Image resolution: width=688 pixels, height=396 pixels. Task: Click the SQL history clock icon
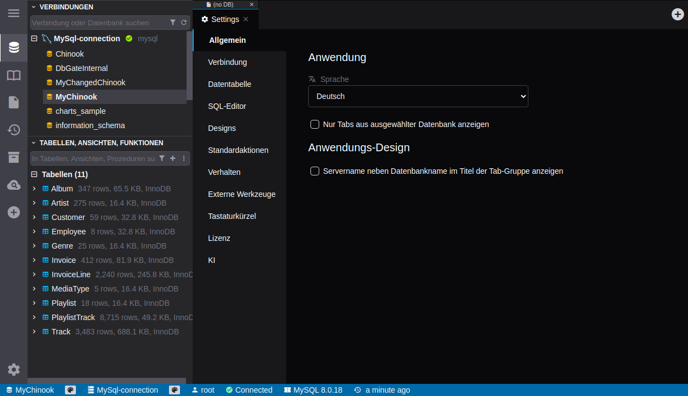pyautogui.click(x=14, y=130)
